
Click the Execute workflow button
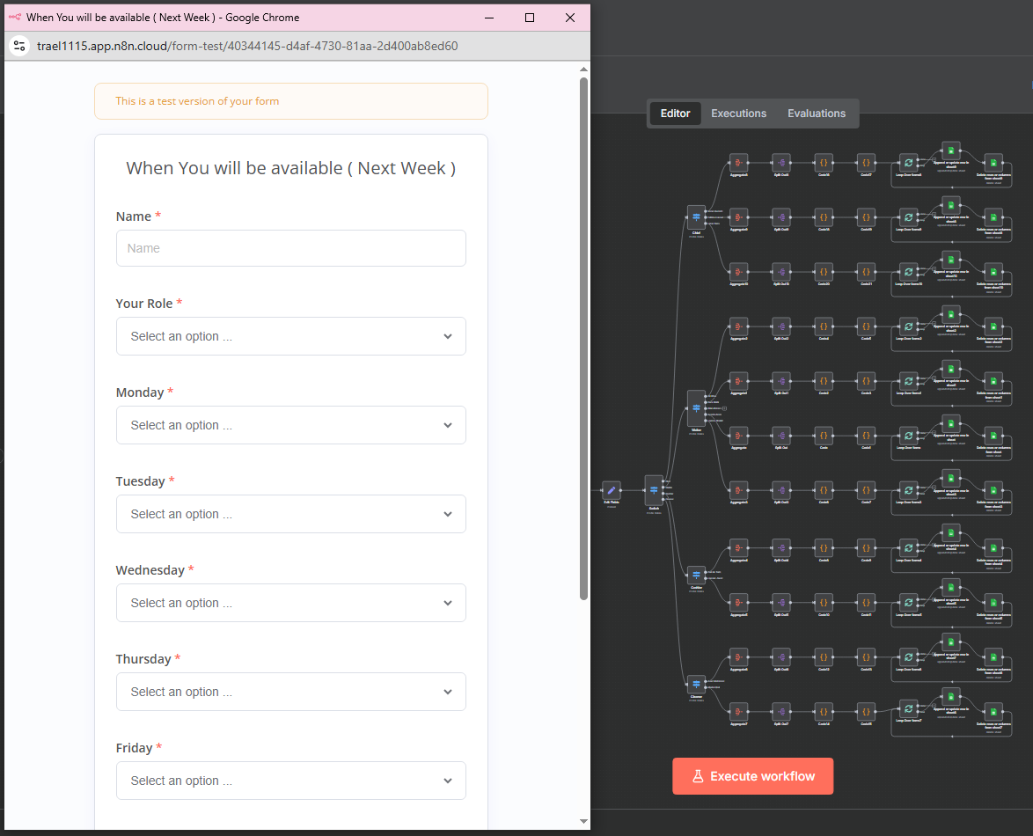pyautogui.click(x=752, y=776)
